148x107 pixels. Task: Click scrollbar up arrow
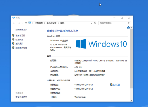[x=131, y=27]
